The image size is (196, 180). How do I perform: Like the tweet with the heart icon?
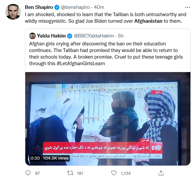[114, 173]
